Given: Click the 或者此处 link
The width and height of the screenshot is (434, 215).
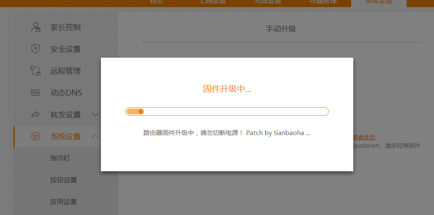Looking at the screenshot, I should (364, 137).
